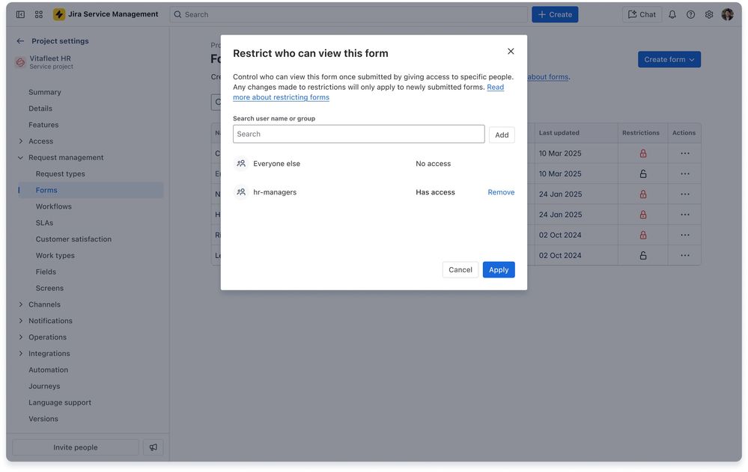Select Request types in the sidebar
The image size is (748, 472).
click(x=60, y=174)
